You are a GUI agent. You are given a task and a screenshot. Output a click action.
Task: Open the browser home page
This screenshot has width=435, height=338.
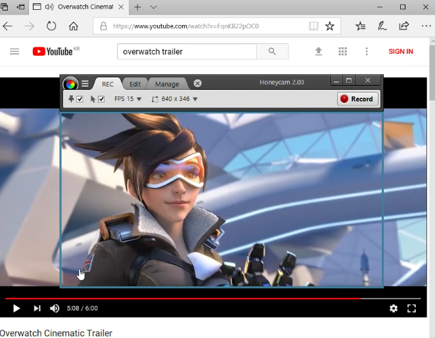74,26
